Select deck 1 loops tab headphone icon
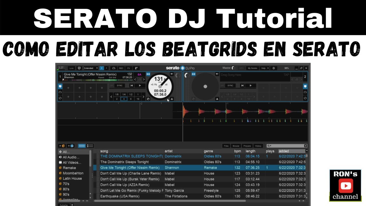This screenshot has height=206, width=366. coord(60,92)
